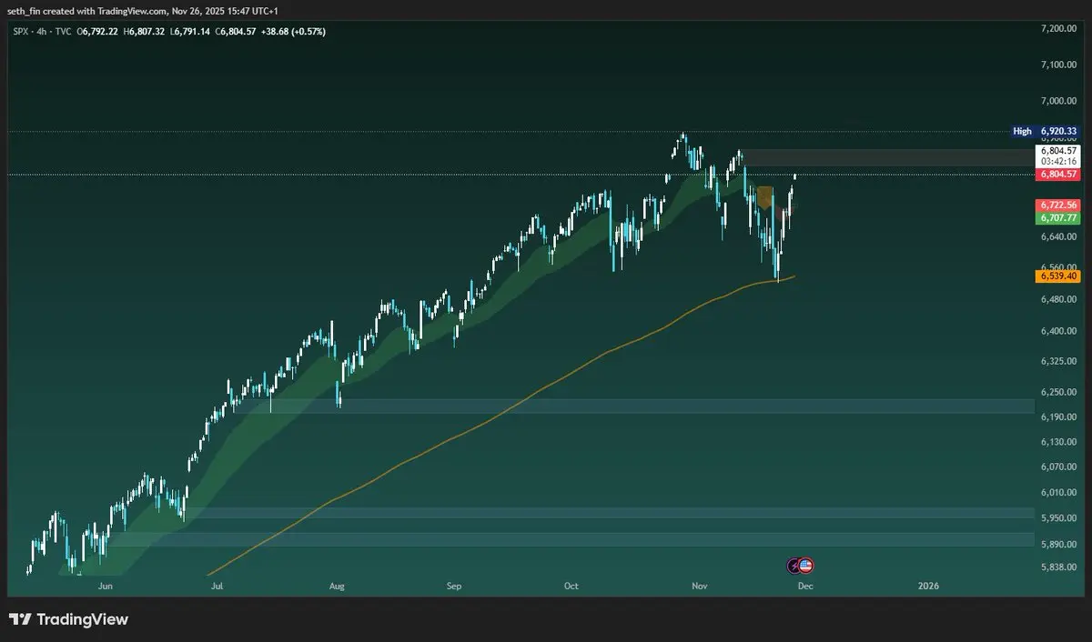
Task: Click the 6,480.00 price axis label
Action: coord(1058,299)
